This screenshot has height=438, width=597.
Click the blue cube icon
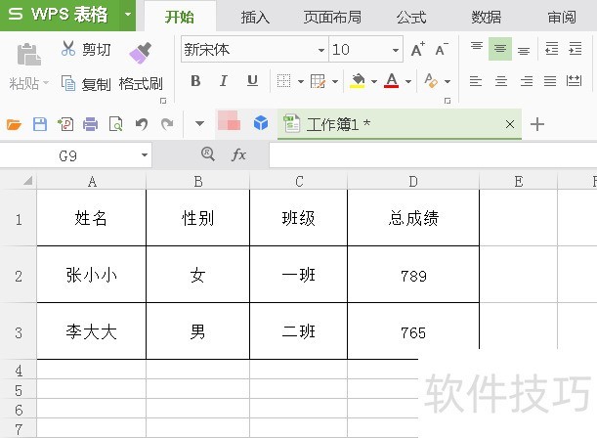(261, 123)
